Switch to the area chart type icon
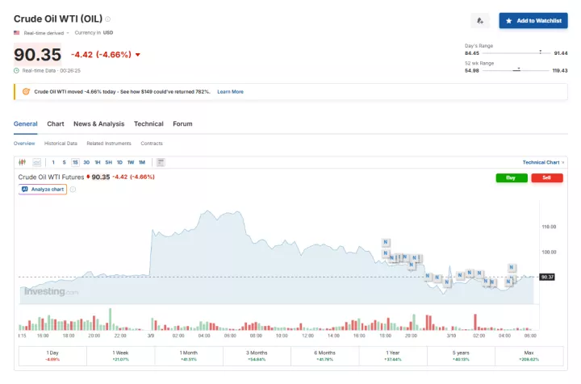 tap(36, 162)
